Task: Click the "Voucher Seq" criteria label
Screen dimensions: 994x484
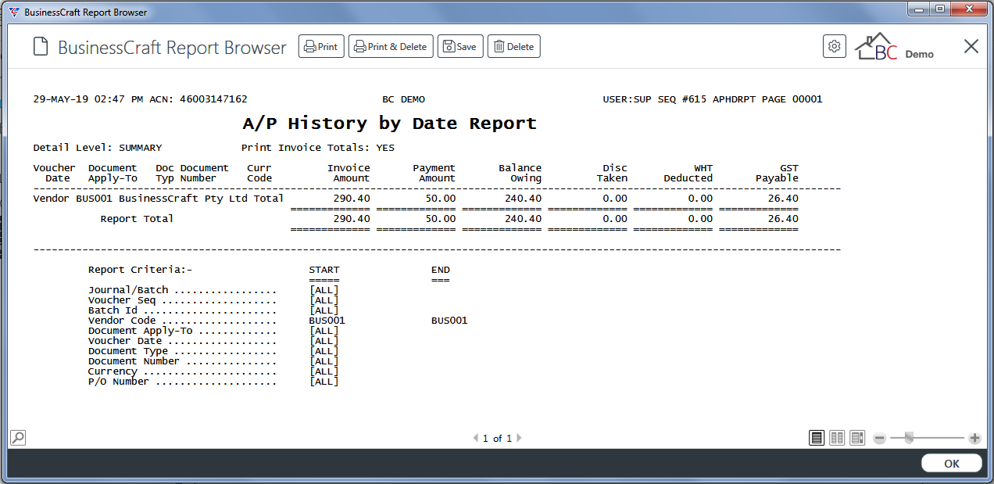Action: pos(122,300)
